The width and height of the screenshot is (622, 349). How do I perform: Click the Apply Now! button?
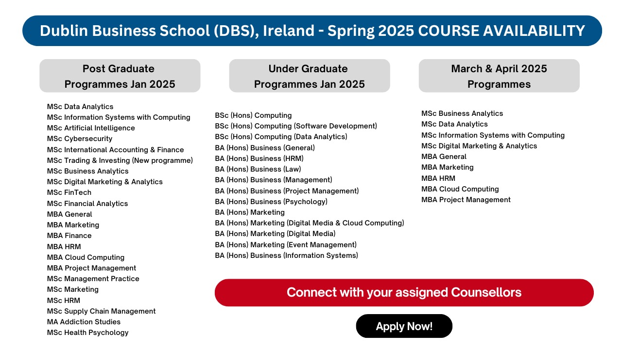[404, 326]
